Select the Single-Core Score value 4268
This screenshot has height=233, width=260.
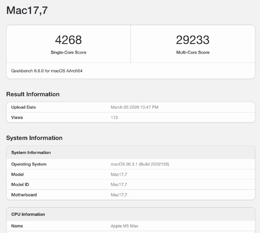pos(69,40)
